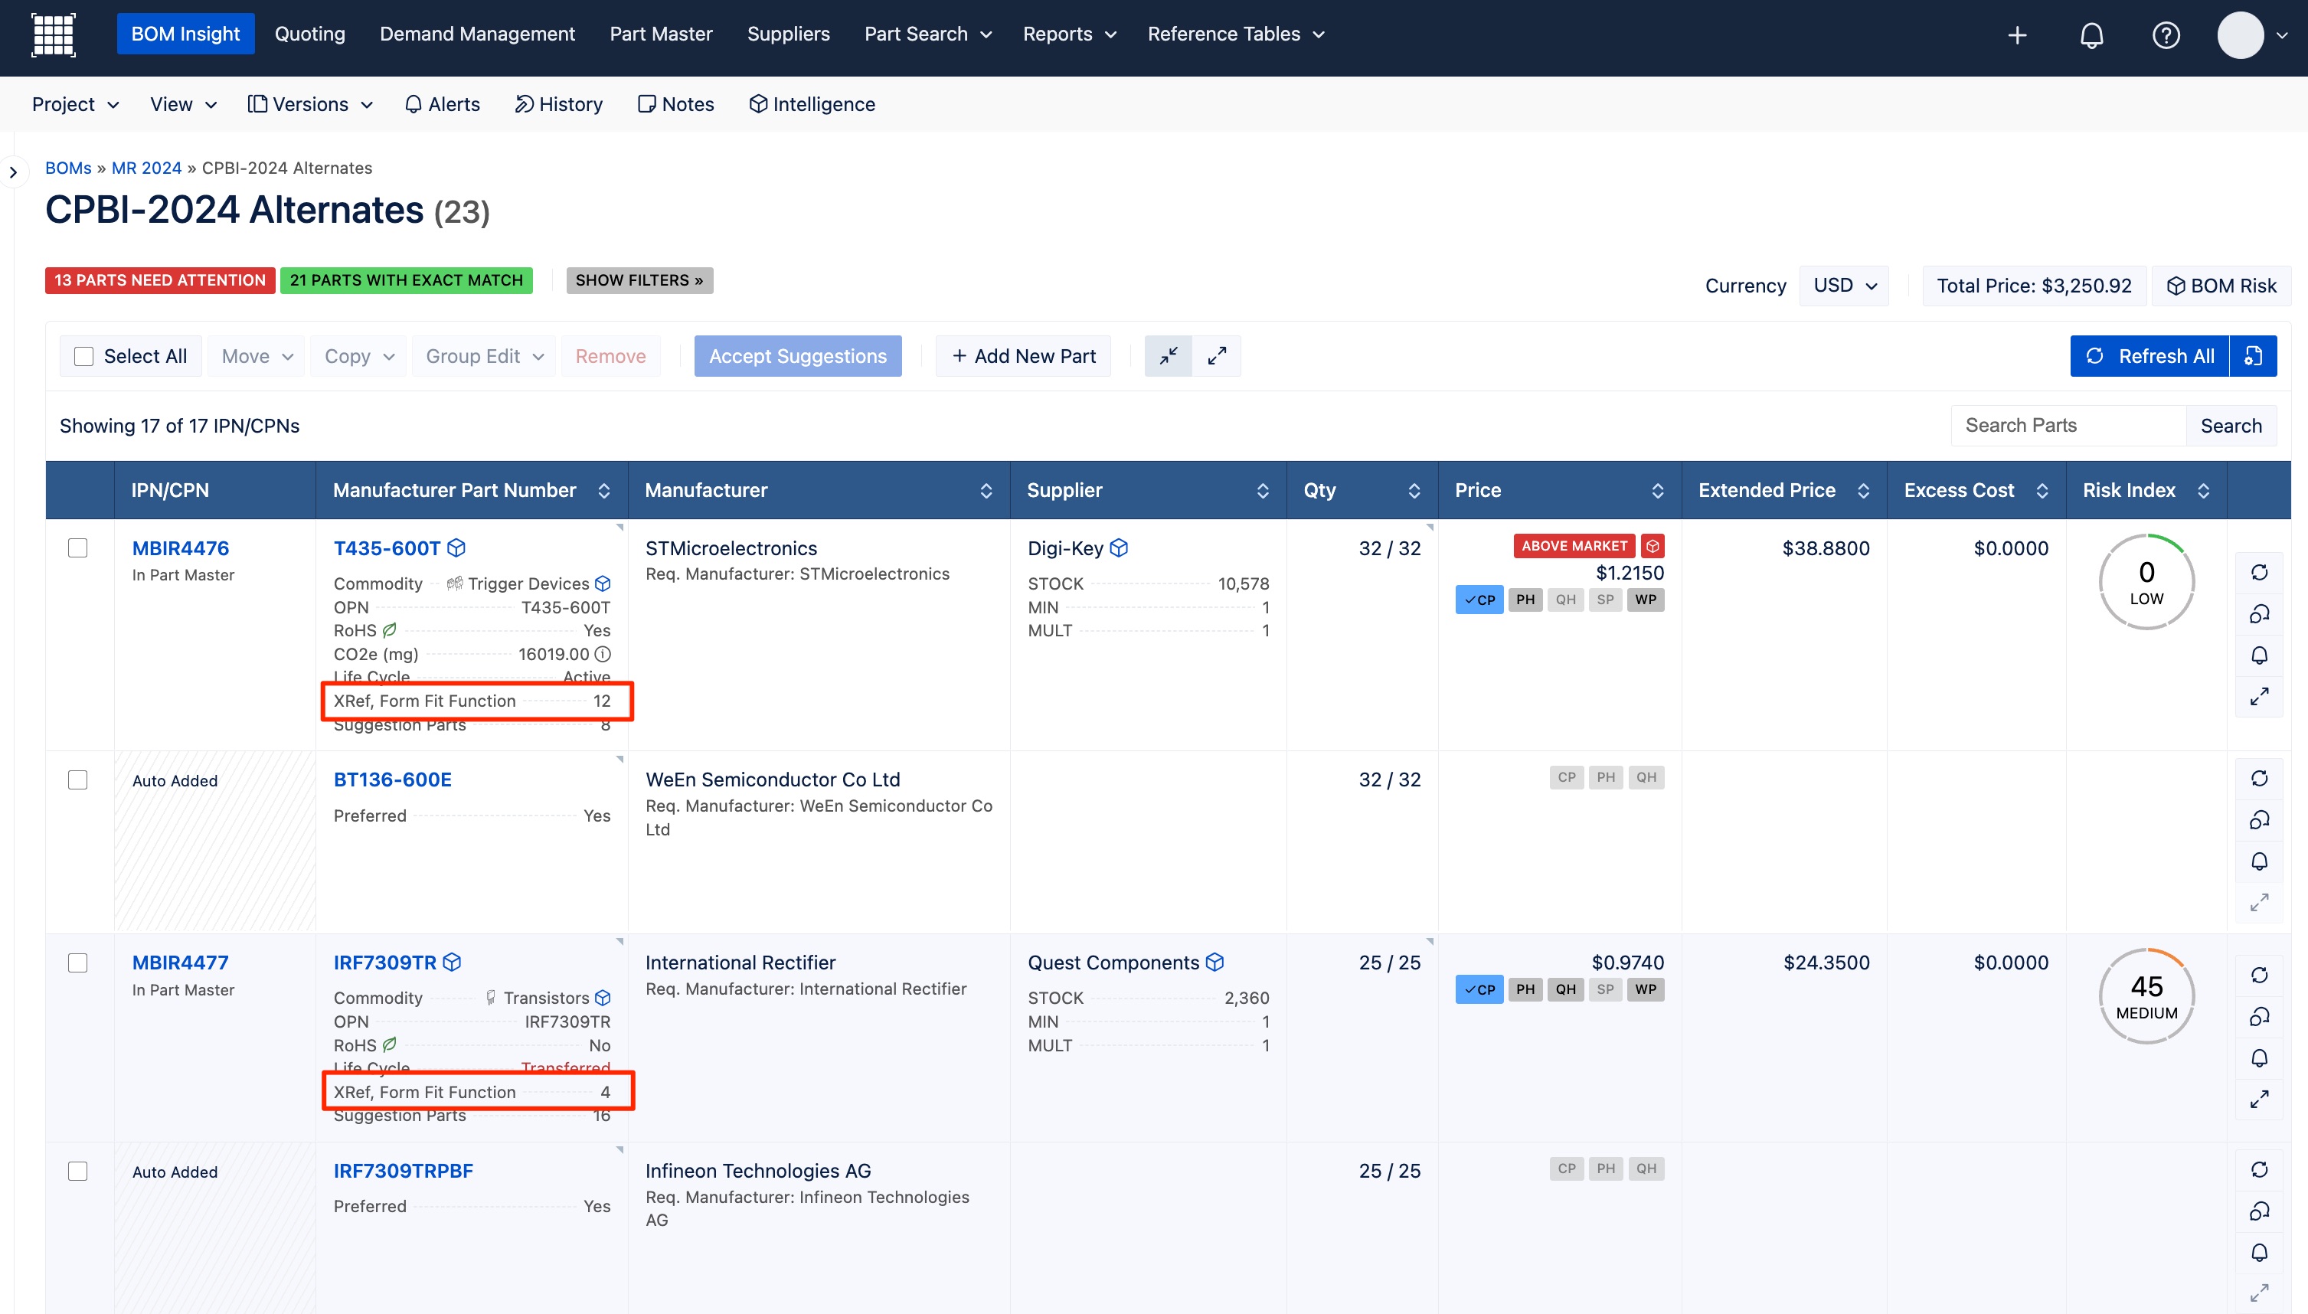Click the Search Parts input field
Viewport: 2308px width, 1314px height.
click(2068, 425)
